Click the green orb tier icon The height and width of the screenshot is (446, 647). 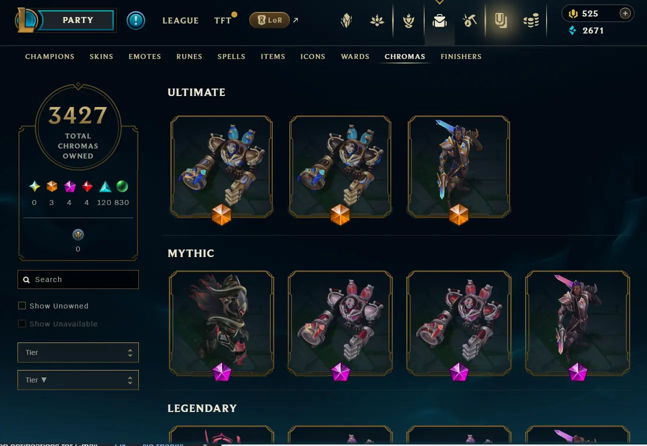click(x=122, y=186)
